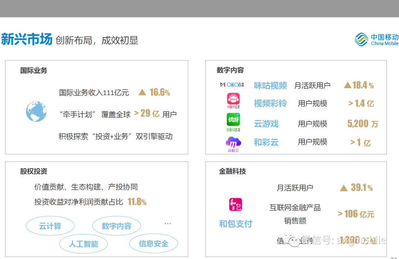
Task: Select the 云计算 oval
Action: click(x=50, y=226)
